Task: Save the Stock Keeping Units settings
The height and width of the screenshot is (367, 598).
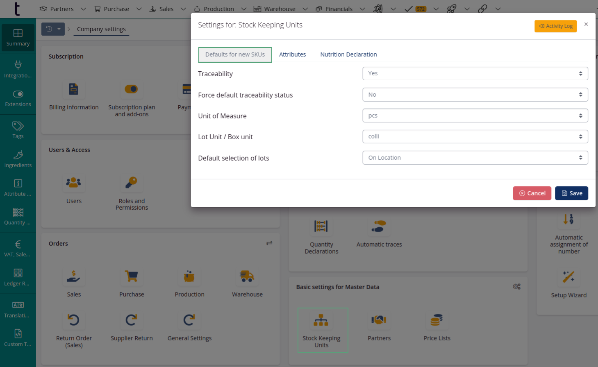Action: point(571,193)
